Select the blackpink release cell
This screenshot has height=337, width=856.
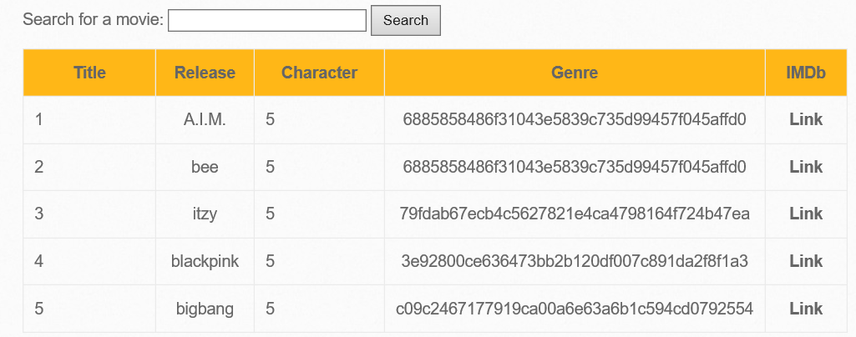[205, 262]
